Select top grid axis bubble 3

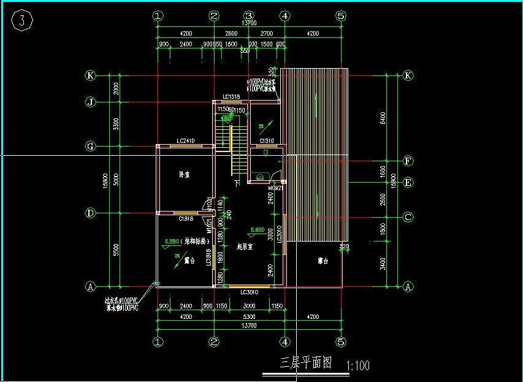249,16
